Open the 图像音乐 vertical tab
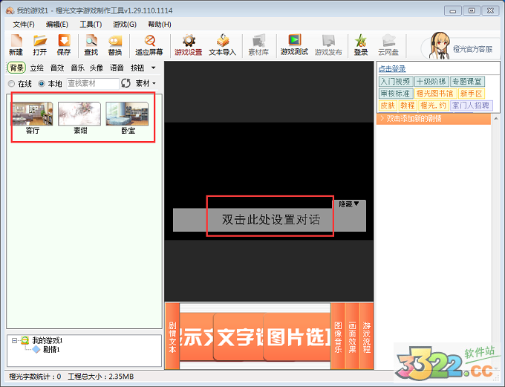The image size is (505, 387). 338,336
